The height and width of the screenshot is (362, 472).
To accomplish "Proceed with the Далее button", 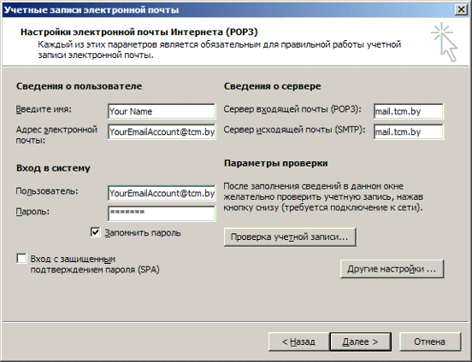I will (x=360, y=342).
